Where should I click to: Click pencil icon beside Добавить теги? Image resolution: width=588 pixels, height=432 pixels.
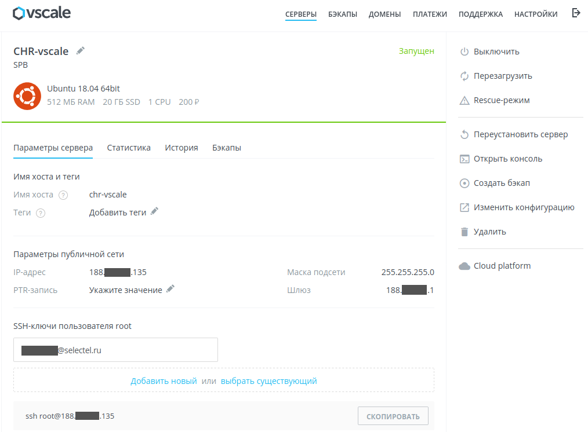tap(154, 211)
